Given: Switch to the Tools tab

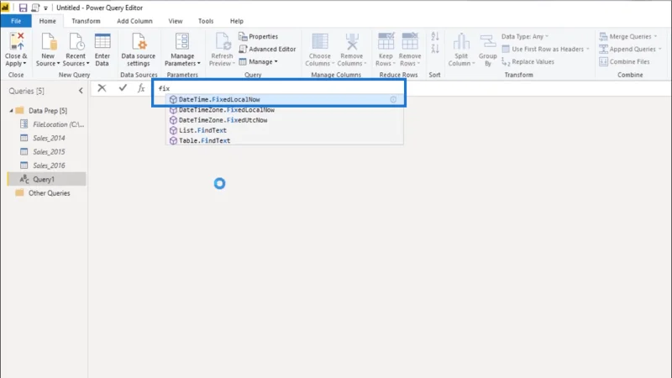Looking at the screenshot, I should coord(206,21).
